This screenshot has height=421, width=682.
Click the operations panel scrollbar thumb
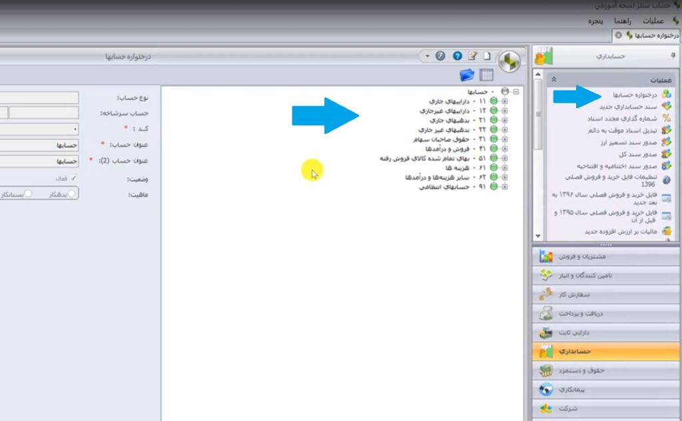pos(538,115)
